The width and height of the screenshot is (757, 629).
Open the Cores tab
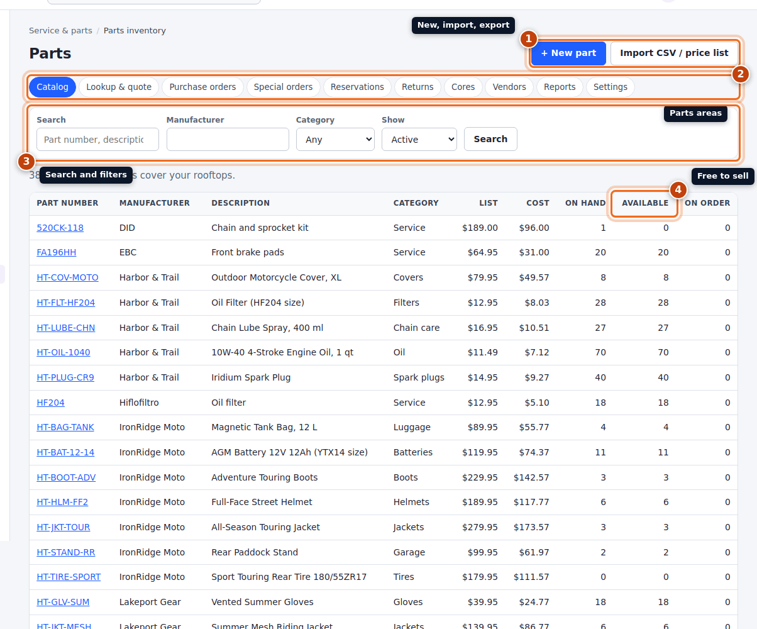(x=463, y=87)
